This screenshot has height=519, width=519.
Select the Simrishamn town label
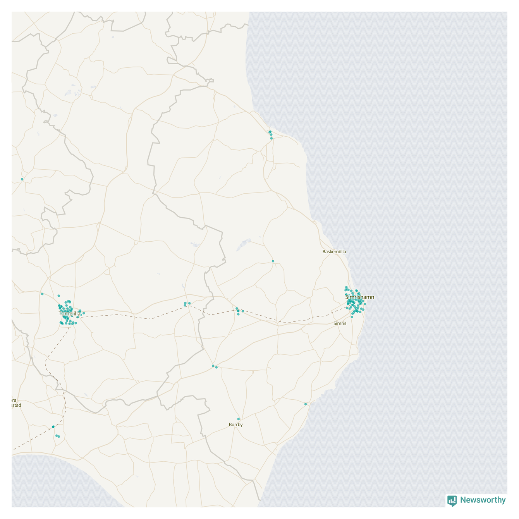point(360,297)
